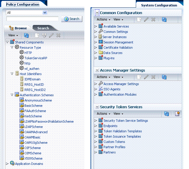Image resolution: width=189 pixels, height=169 pixels.
Task: Open the Security Token Service Settings link
Action: click(x=126, y=121)
